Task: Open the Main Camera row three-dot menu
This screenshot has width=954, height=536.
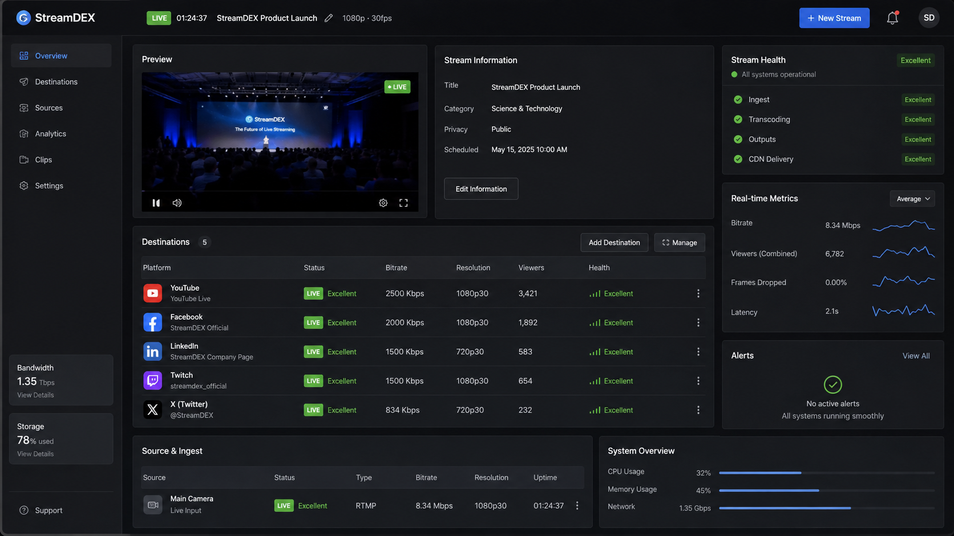Action: [x=577, y=506]
